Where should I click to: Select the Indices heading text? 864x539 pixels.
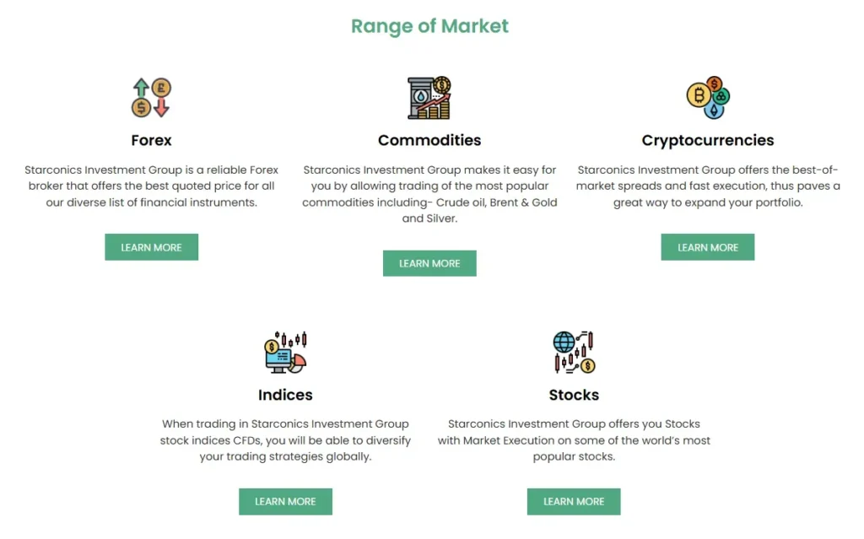[285, 394]
